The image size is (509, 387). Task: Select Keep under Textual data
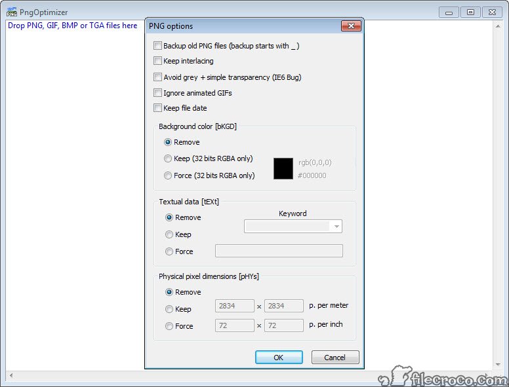pos(169,234)
